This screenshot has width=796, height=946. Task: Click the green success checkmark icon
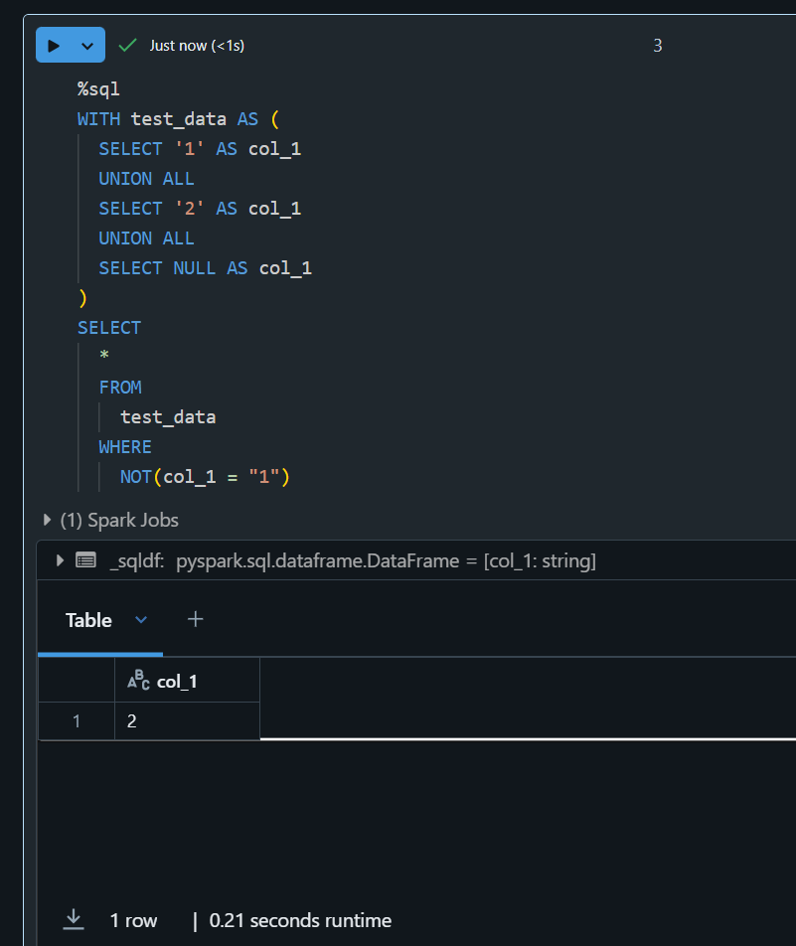125,45
